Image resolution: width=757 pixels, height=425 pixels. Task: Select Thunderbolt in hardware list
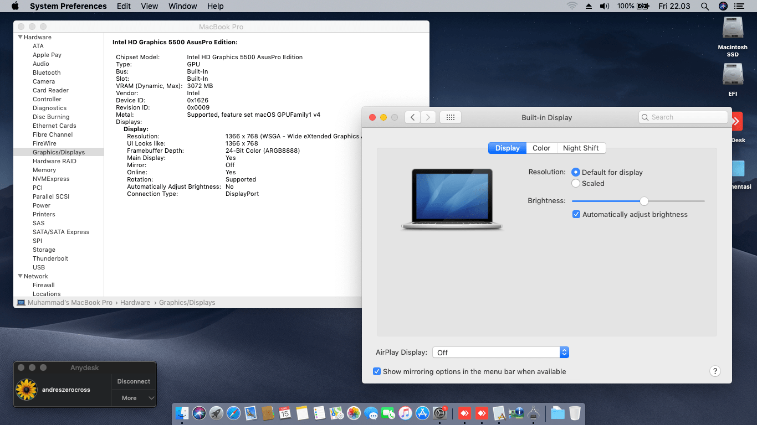[x=50, y=258]
